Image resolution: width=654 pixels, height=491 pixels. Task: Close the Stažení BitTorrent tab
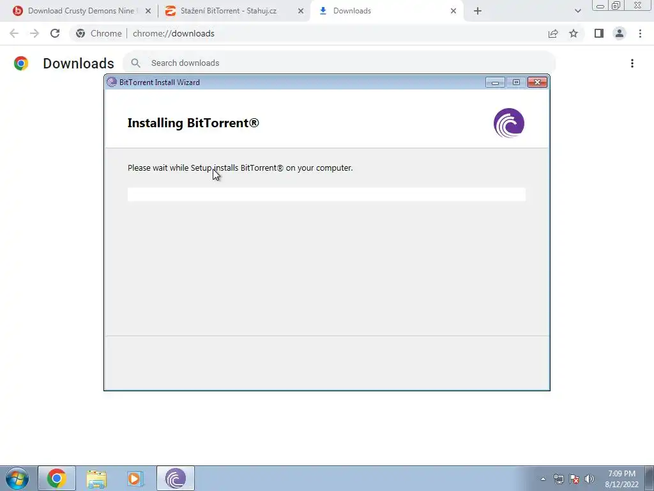click(x=300, y=11)
